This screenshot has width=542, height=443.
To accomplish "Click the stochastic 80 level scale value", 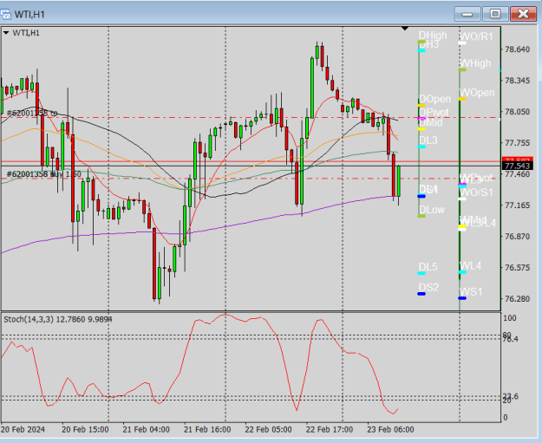I will pos(506,335).
